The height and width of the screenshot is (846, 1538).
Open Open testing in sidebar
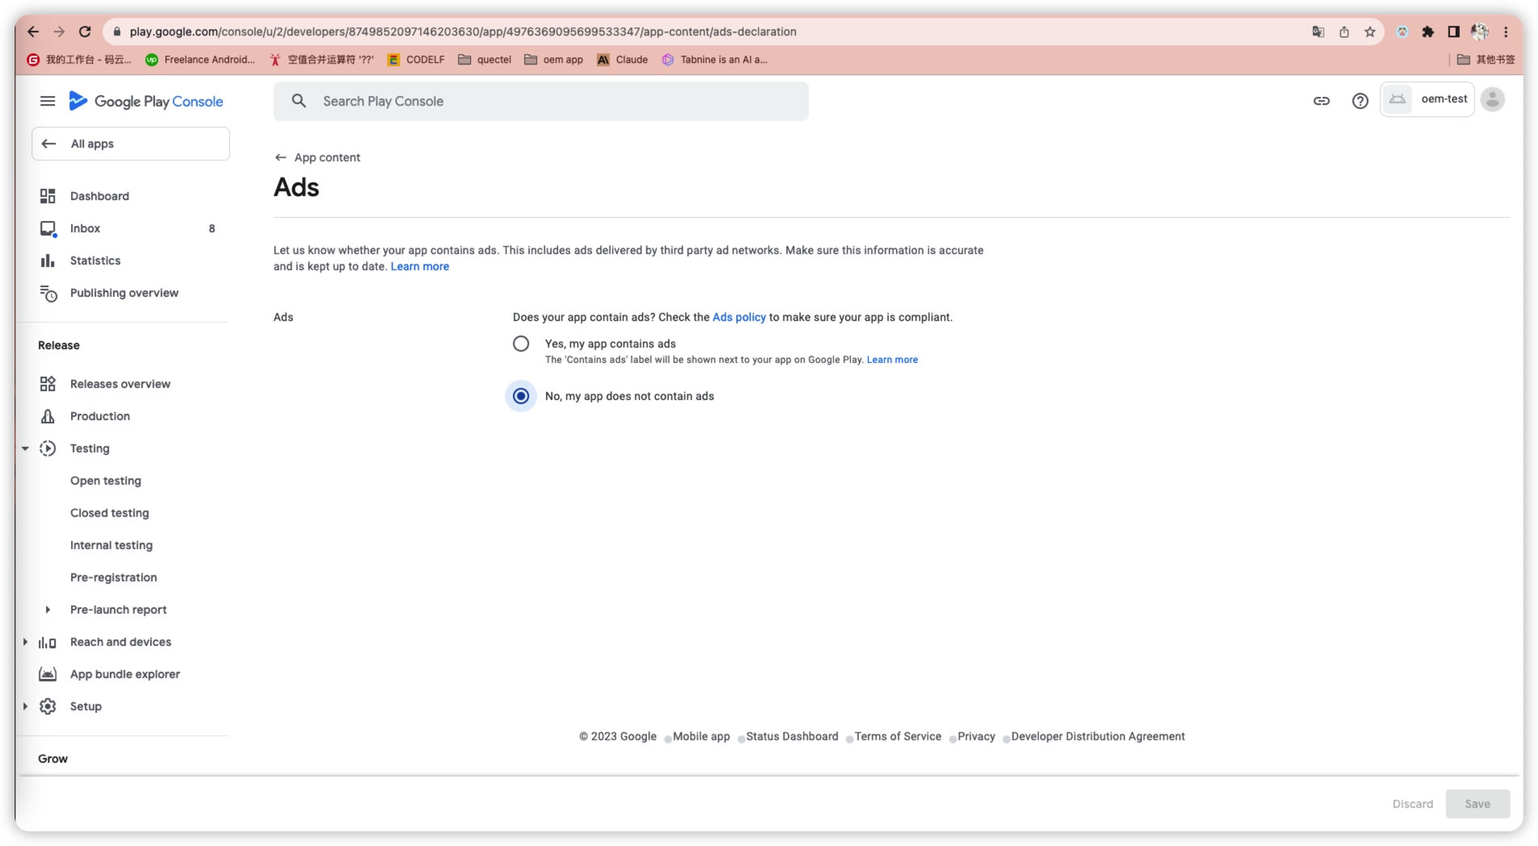(106, 481)
